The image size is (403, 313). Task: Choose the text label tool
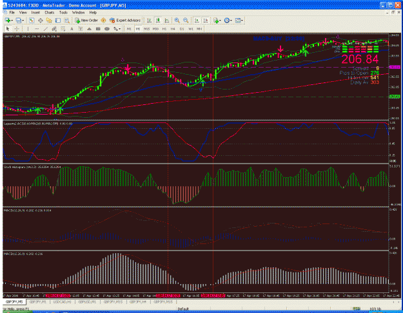(81, 29)
